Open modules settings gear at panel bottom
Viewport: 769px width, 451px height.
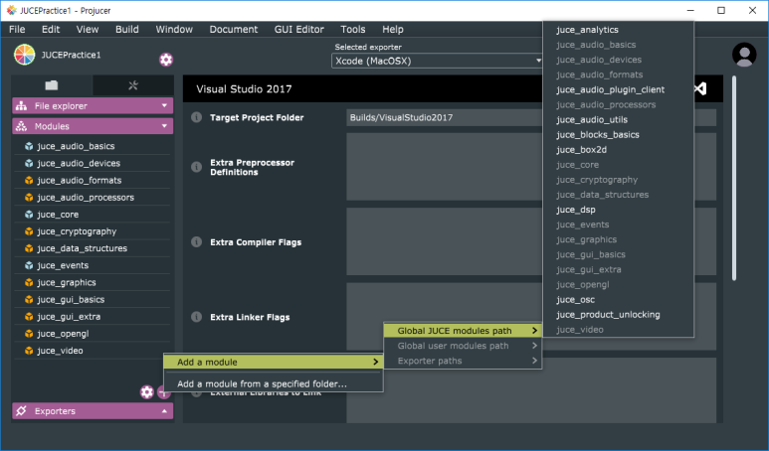[146, 391]
